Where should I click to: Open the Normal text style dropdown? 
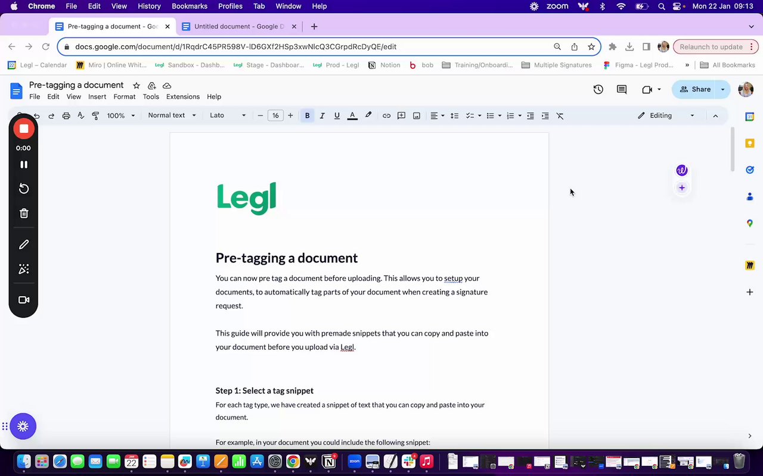pyautogui.click(x=172, y=115)
